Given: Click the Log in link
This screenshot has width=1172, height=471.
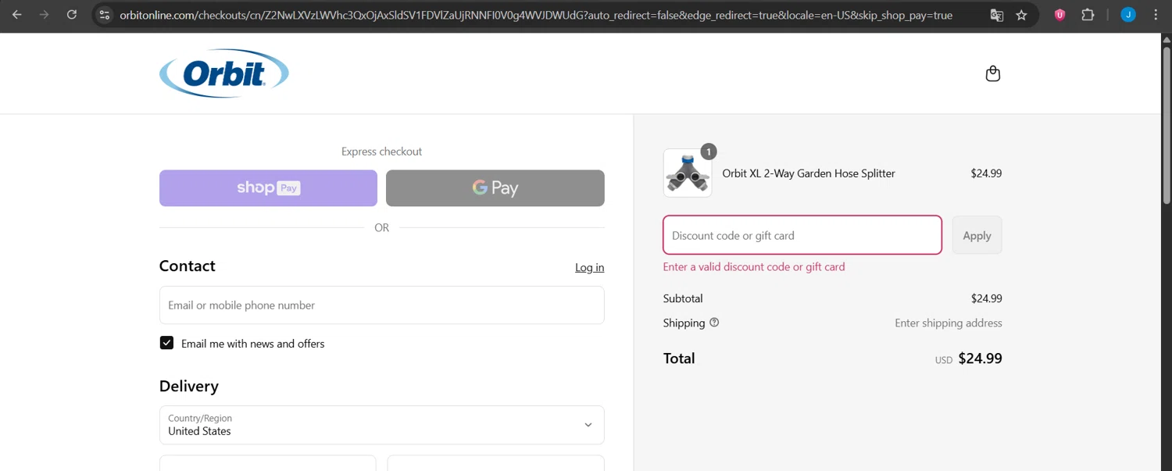Looking at the screenshot, I should (589, 267).
